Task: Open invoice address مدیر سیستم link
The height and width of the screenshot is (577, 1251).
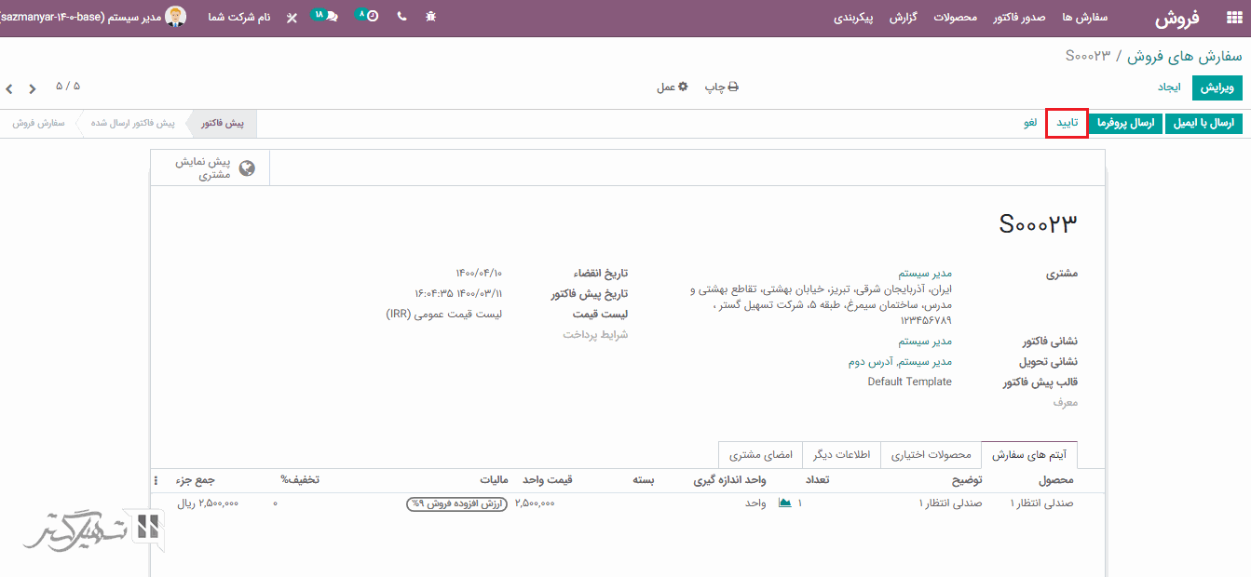Action: (925, 342)
